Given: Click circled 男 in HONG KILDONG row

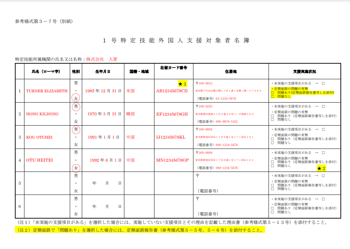Looking at the screenshot, I should (x=76, y=106).
